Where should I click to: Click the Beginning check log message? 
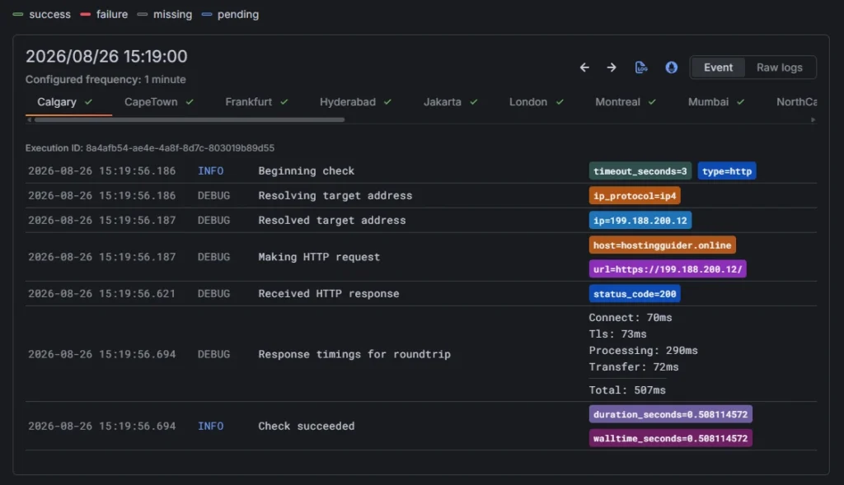coord(307,171)
